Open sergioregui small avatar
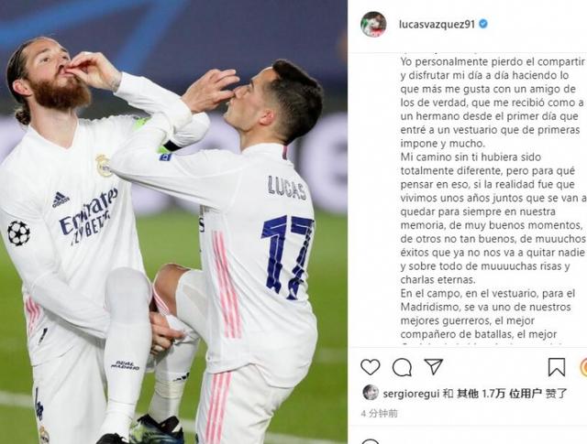This screenshot has width=587, height=444. point(371,393)
